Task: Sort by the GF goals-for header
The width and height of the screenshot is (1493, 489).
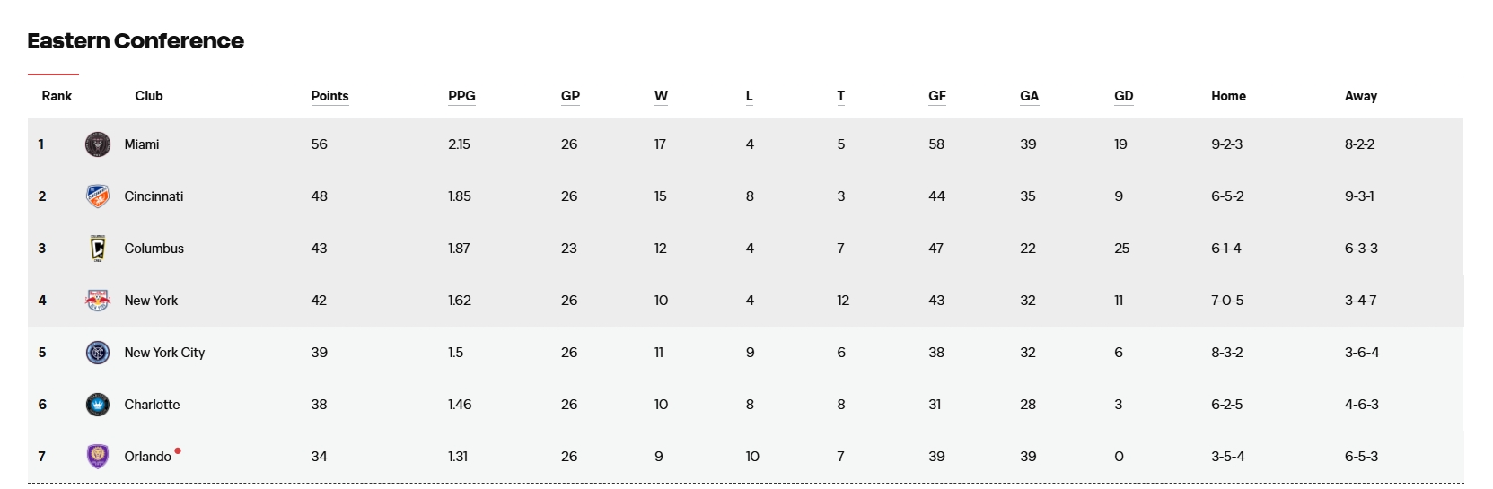Action: [937, 96]
